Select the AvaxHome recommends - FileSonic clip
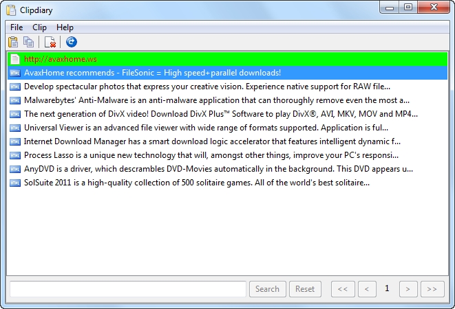This screenshot has height=309, width=455. click(227, 73)
